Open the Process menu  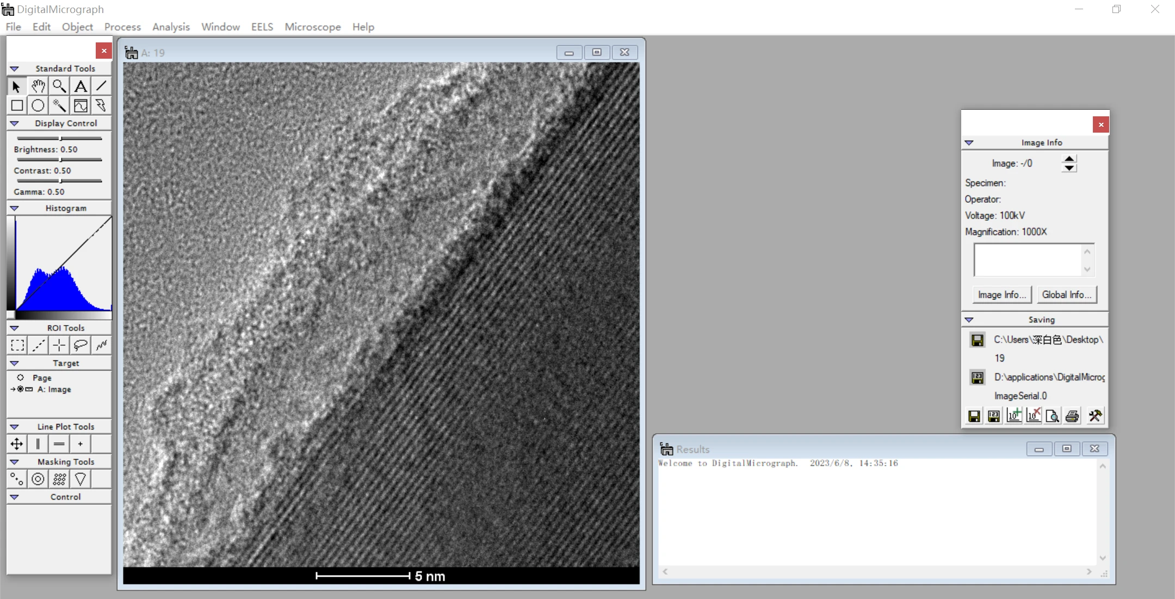pos(122,27)
